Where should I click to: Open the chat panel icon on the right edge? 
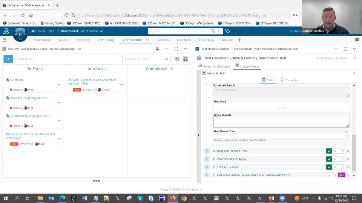[x=357, y=40]
